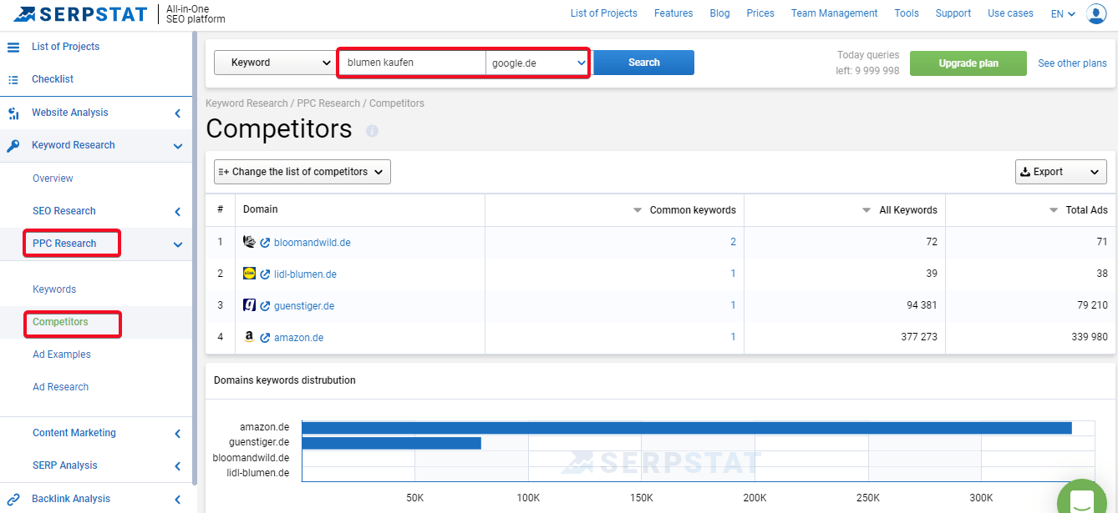Click the guenstiger.de bar in chart

pyautogui.click(x=391, y=443)
